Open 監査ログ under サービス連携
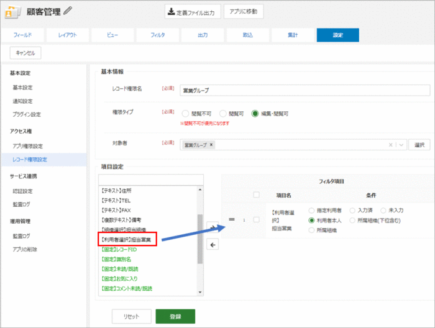Screen dimensions: 435x328 (x=21, y=204)
